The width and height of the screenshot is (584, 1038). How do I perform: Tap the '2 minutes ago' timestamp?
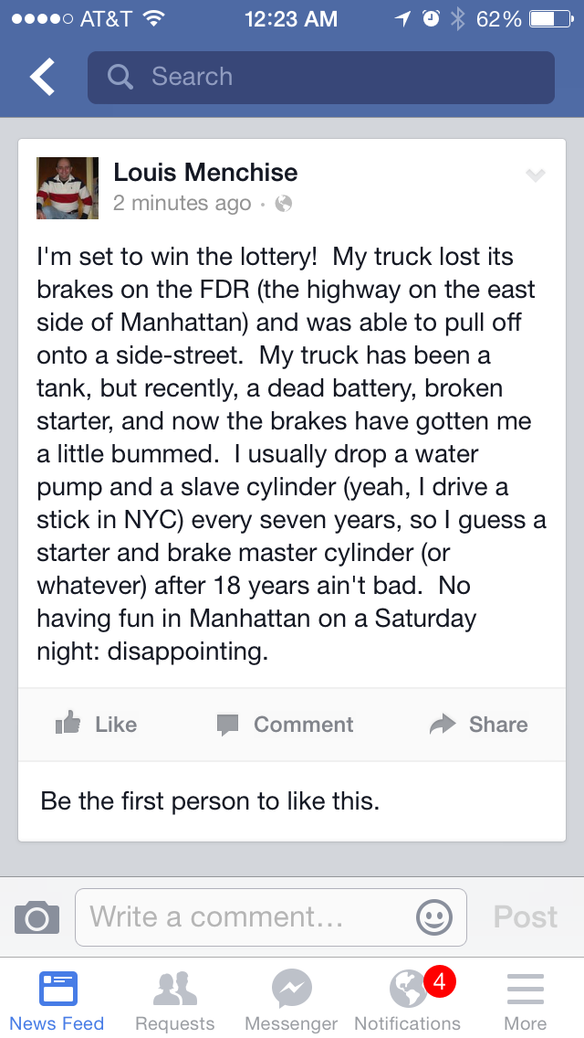tap(182, 204)
